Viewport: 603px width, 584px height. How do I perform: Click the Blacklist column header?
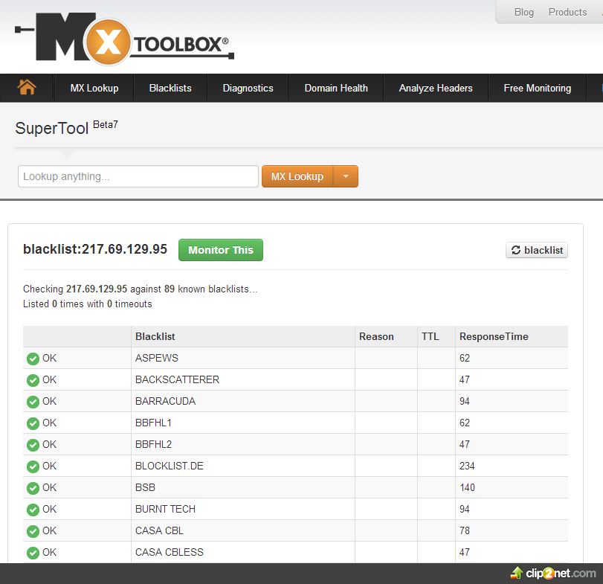[155, 336]
